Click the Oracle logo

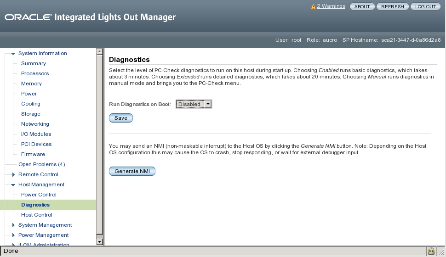[x=28, y=17]
